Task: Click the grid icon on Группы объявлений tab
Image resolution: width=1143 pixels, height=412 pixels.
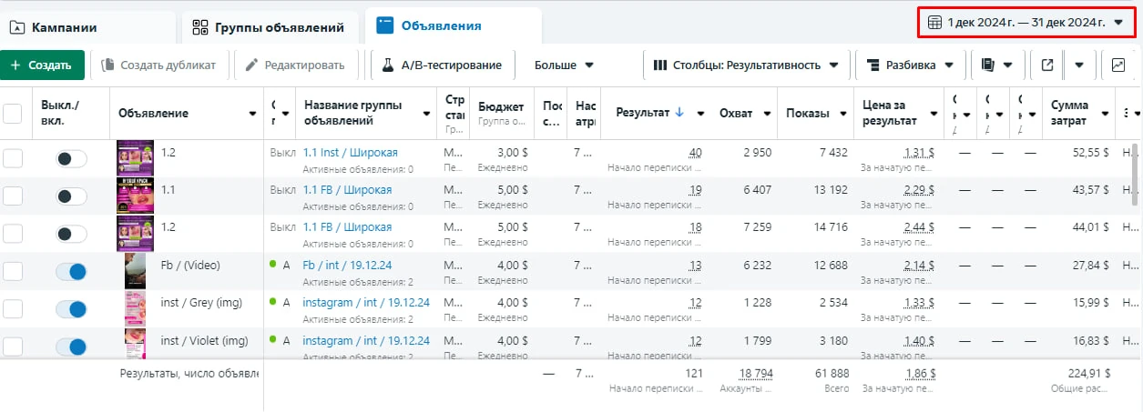Action: (x=199, y=27)
